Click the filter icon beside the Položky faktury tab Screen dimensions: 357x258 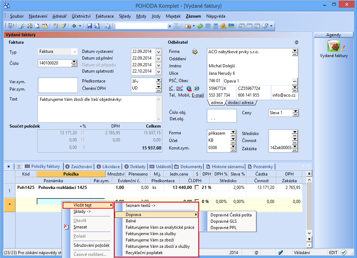pyautogui.click(x=19, y=167)
